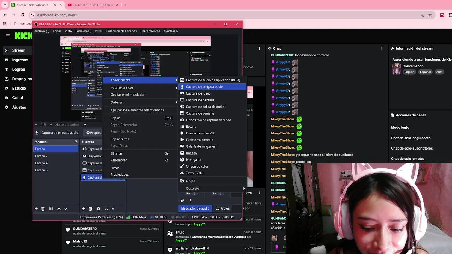Open advanced audio properties gears icon
The height and width of the screenshot is (254, 452).
(182, 201)
